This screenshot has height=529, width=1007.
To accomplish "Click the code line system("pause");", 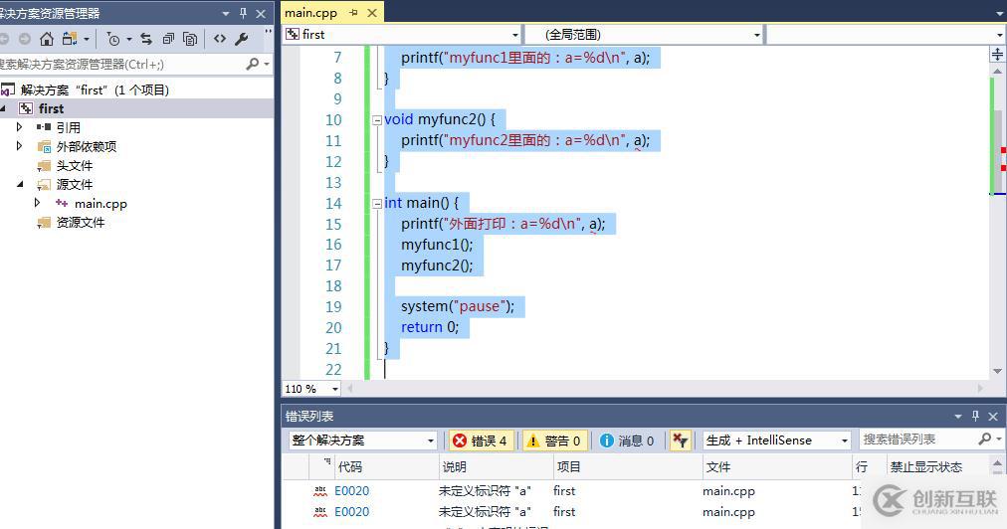I will point(458,306).
